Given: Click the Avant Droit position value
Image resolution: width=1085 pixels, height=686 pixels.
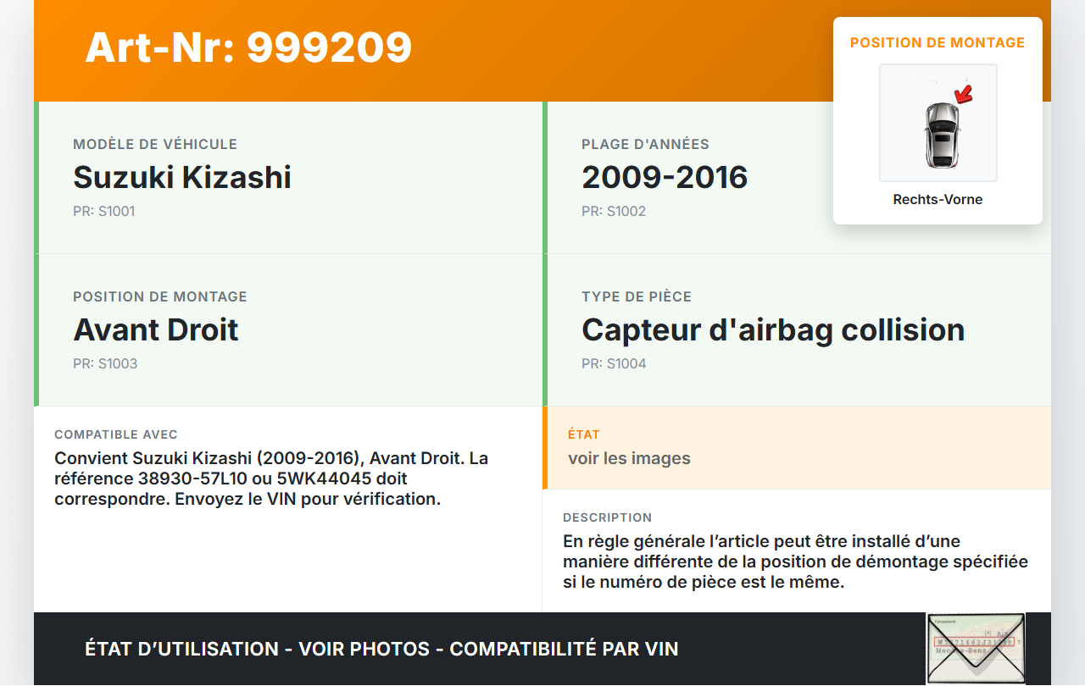Looking at the screenshot, I should tap(156, 329).
